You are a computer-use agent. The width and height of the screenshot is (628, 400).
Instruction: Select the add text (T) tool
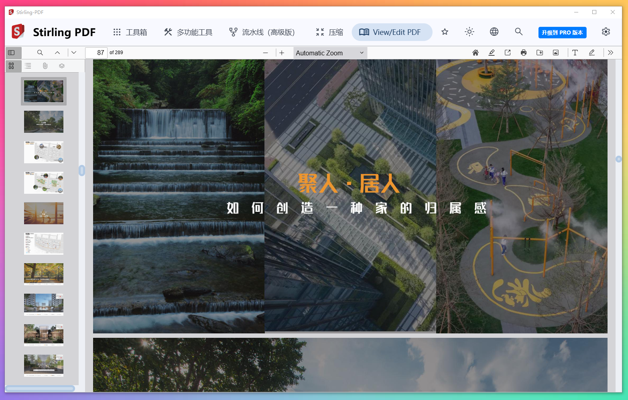(575, 53)
